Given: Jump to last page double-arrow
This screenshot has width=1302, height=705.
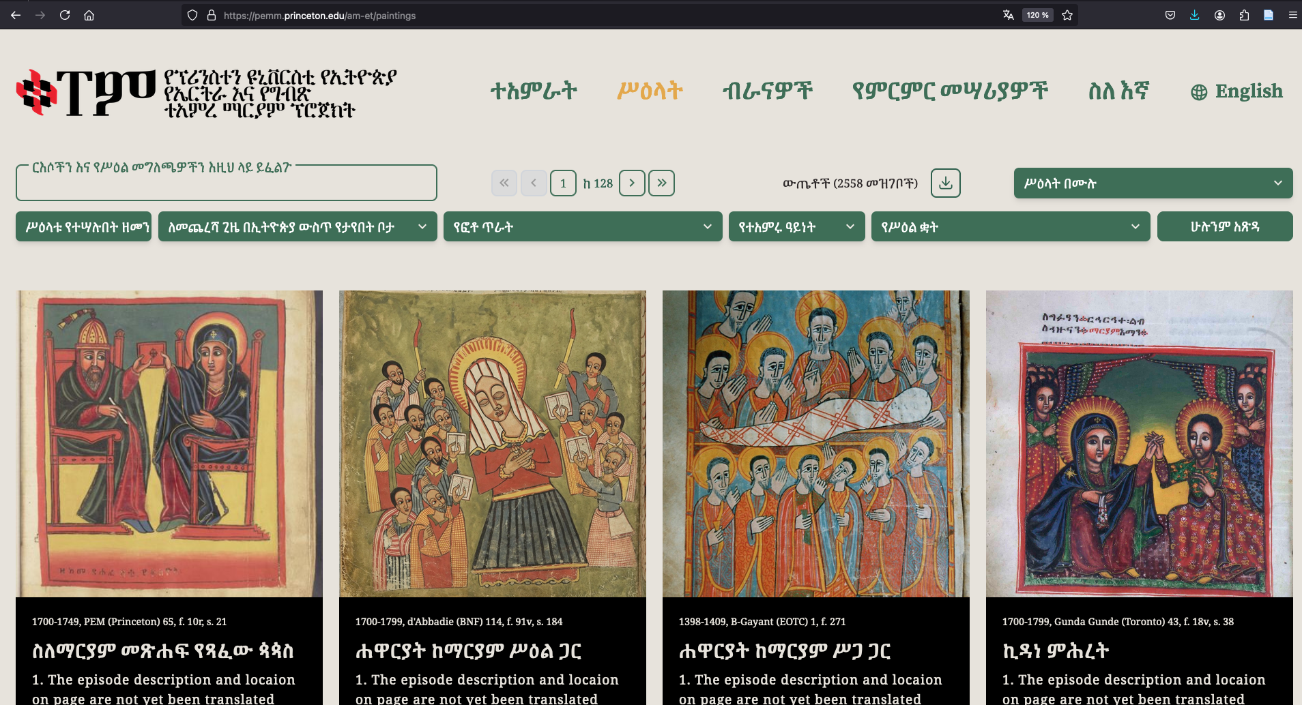Looking at the screenshot, I should pos(661,183).
